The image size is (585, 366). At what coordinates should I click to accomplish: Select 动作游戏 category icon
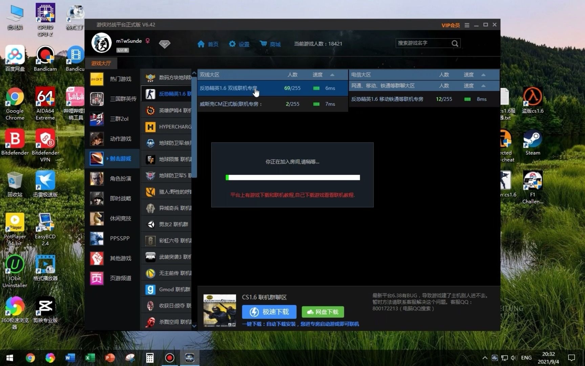pyautogui.click(x=97, y=139)
